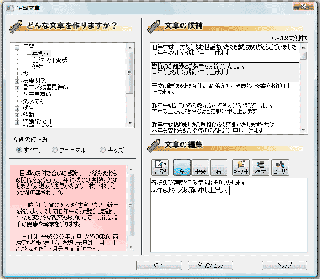Align text right with 右 button
The image size is (320, 279).
click(x=218, y=168)
